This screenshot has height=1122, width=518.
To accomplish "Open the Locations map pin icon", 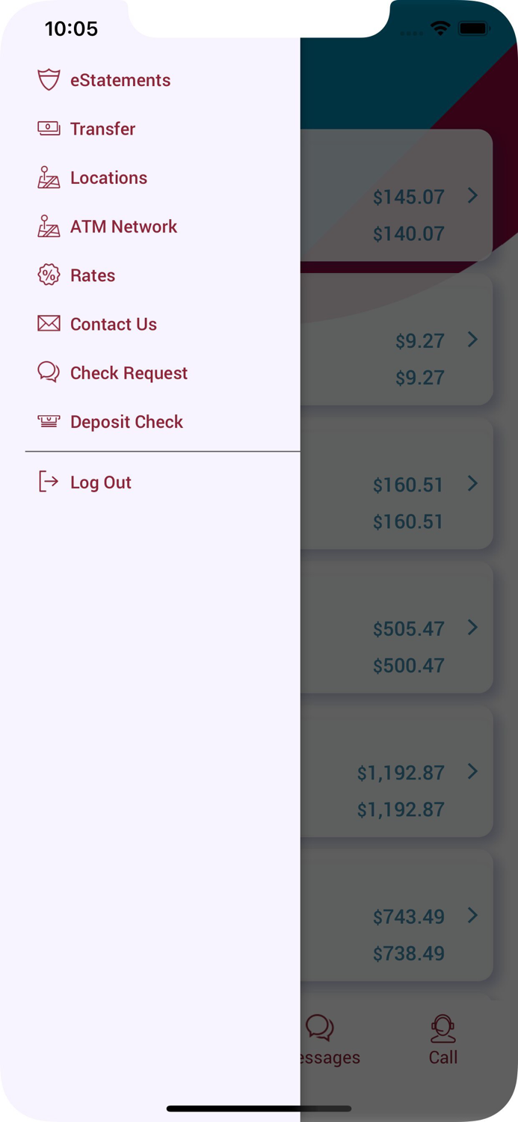I will pyautogui.click(x=49, y=177).
